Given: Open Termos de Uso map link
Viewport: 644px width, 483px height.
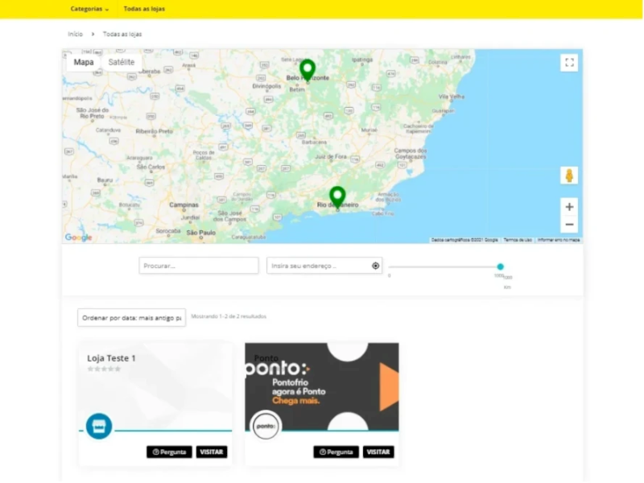Looking at the screenshot, I should (x=518, y=240).
